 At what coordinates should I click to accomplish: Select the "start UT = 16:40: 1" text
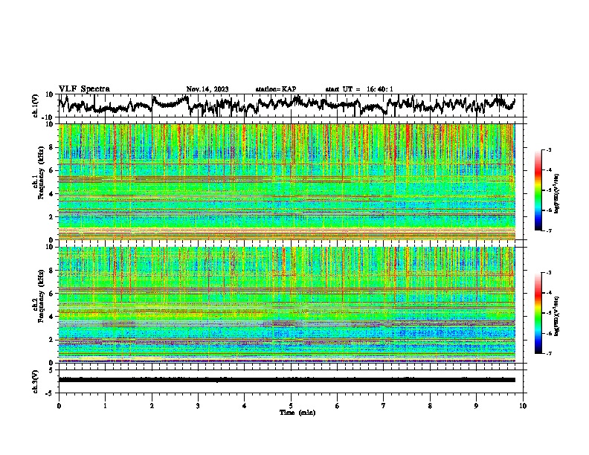tap(359, 89)
